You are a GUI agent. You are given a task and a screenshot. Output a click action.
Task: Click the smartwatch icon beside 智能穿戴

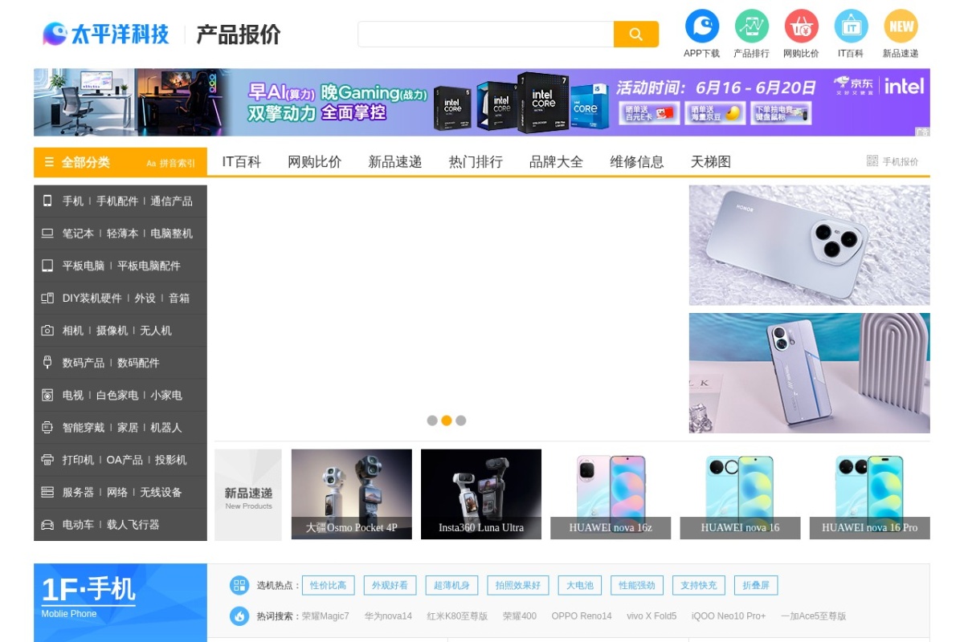pos(47,428)
